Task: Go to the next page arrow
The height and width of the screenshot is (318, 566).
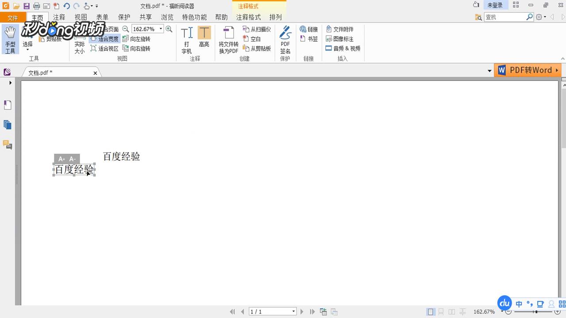Action: tap(302, 312)
